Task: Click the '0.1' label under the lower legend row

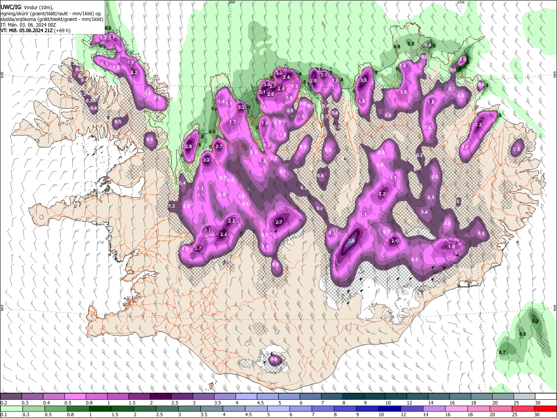Action: [4, 415]
